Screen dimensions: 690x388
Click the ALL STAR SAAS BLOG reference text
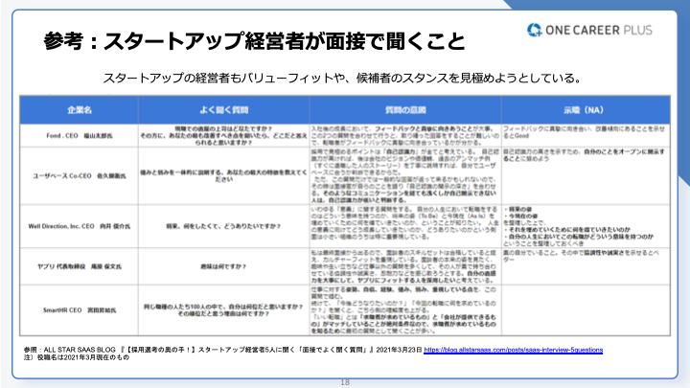pos(222,350)
